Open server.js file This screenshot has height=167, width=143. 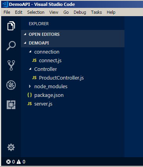[72, 104]
